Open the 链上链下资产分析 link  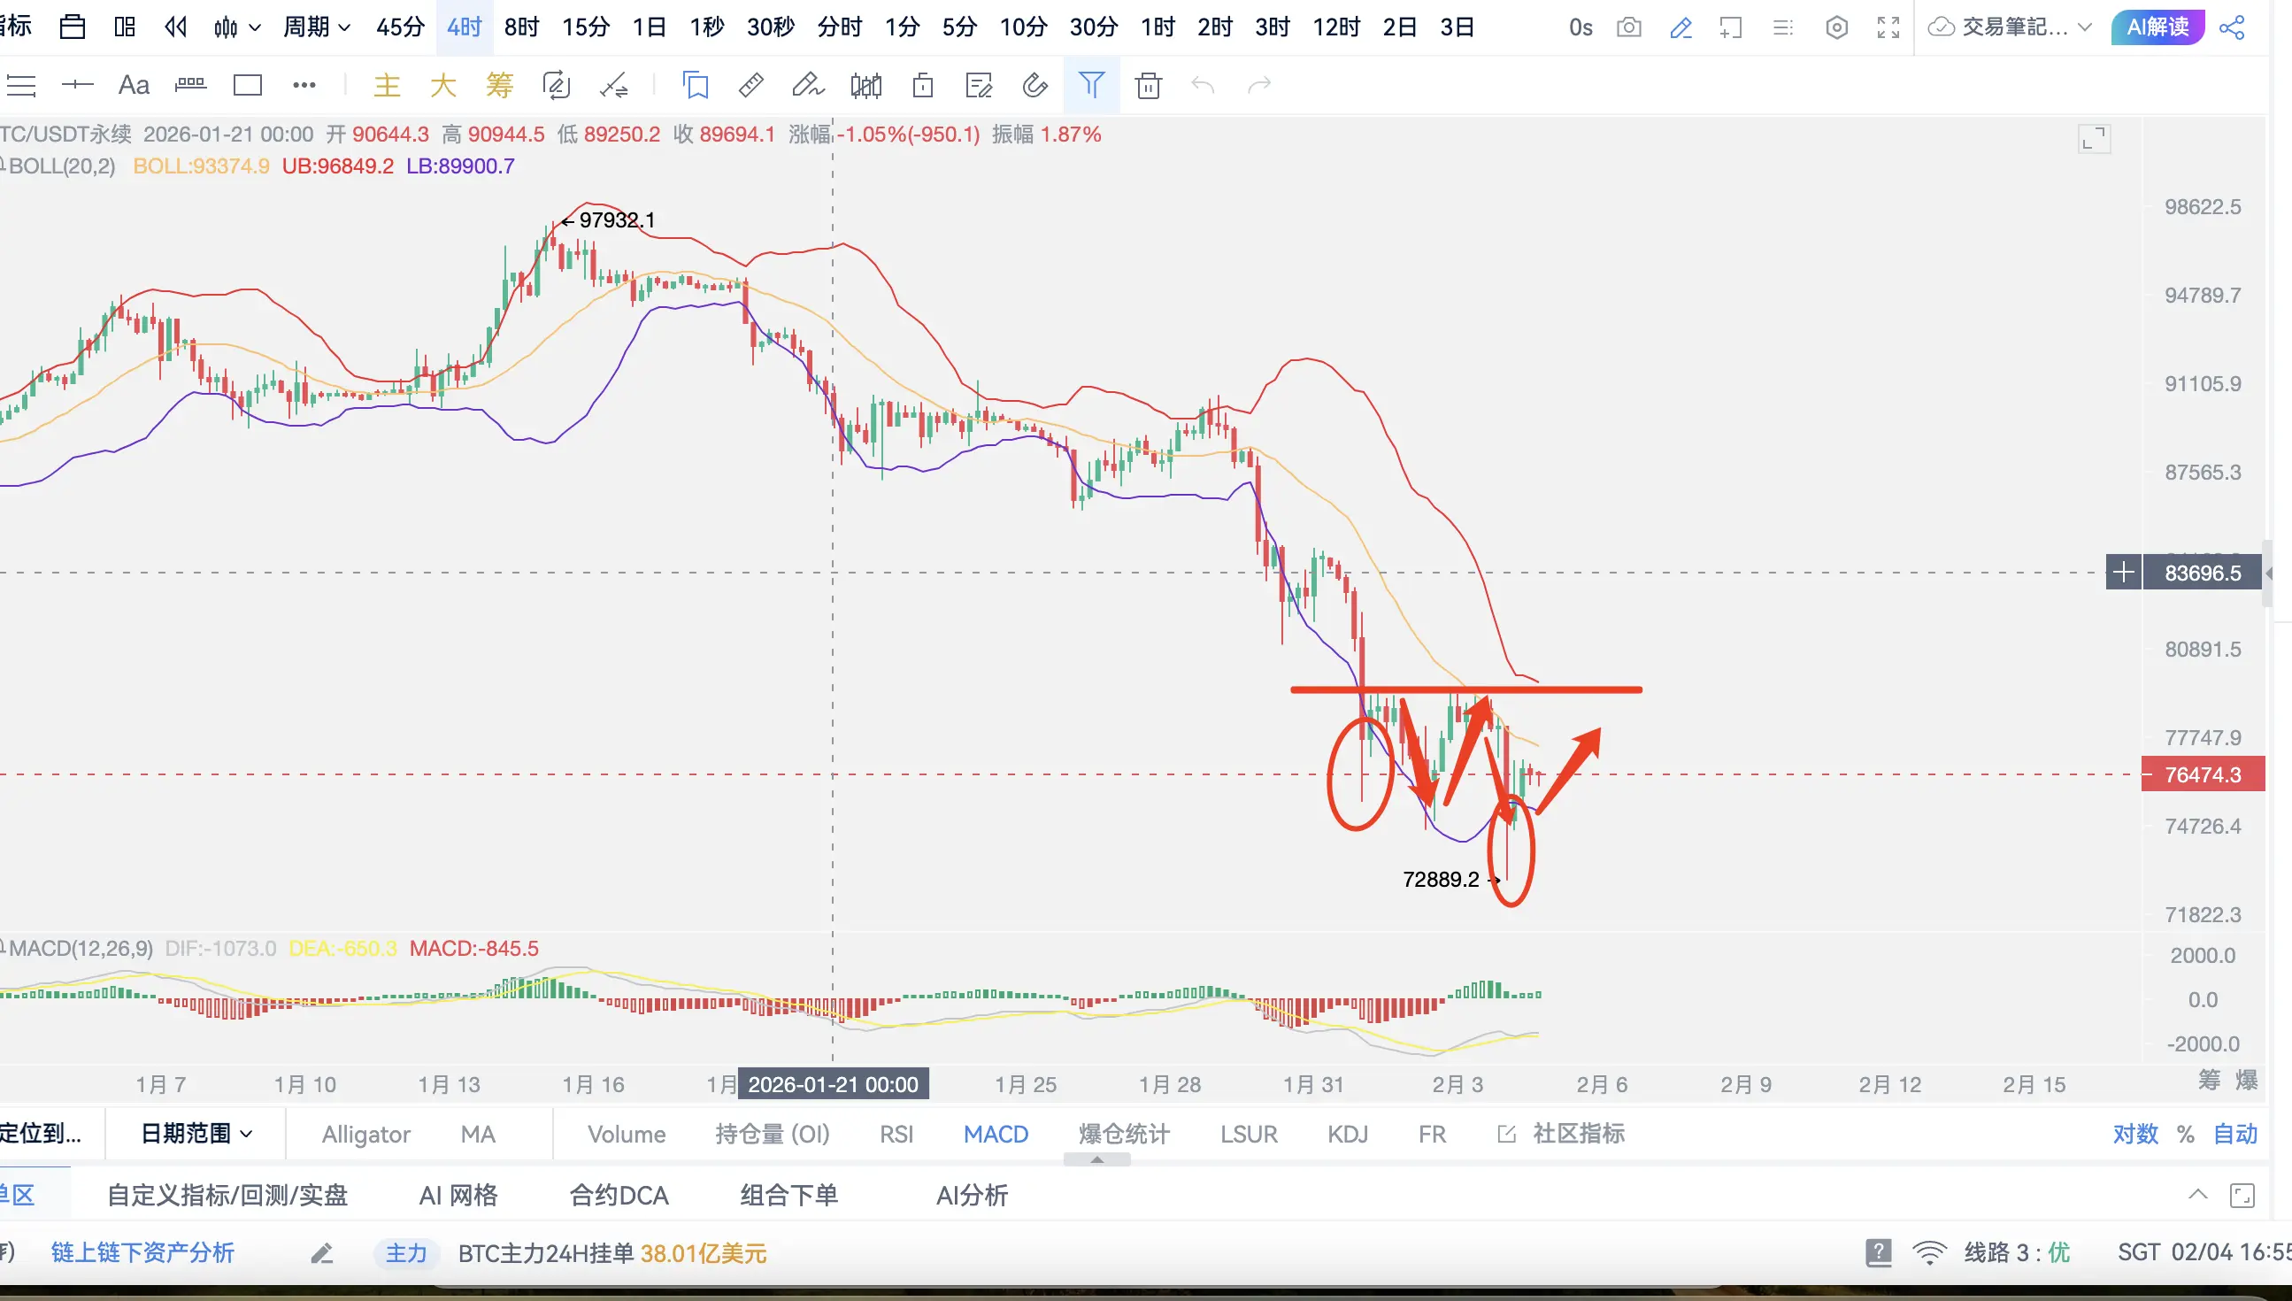point(142,1252)
